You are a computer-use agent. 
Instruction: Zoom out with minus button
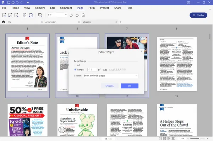click(188, 139)
